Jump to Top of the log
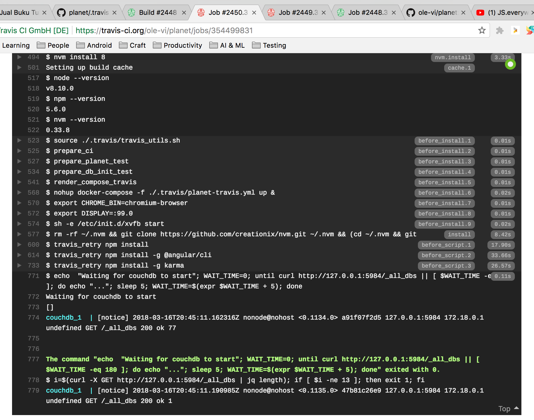 [508, 409]
